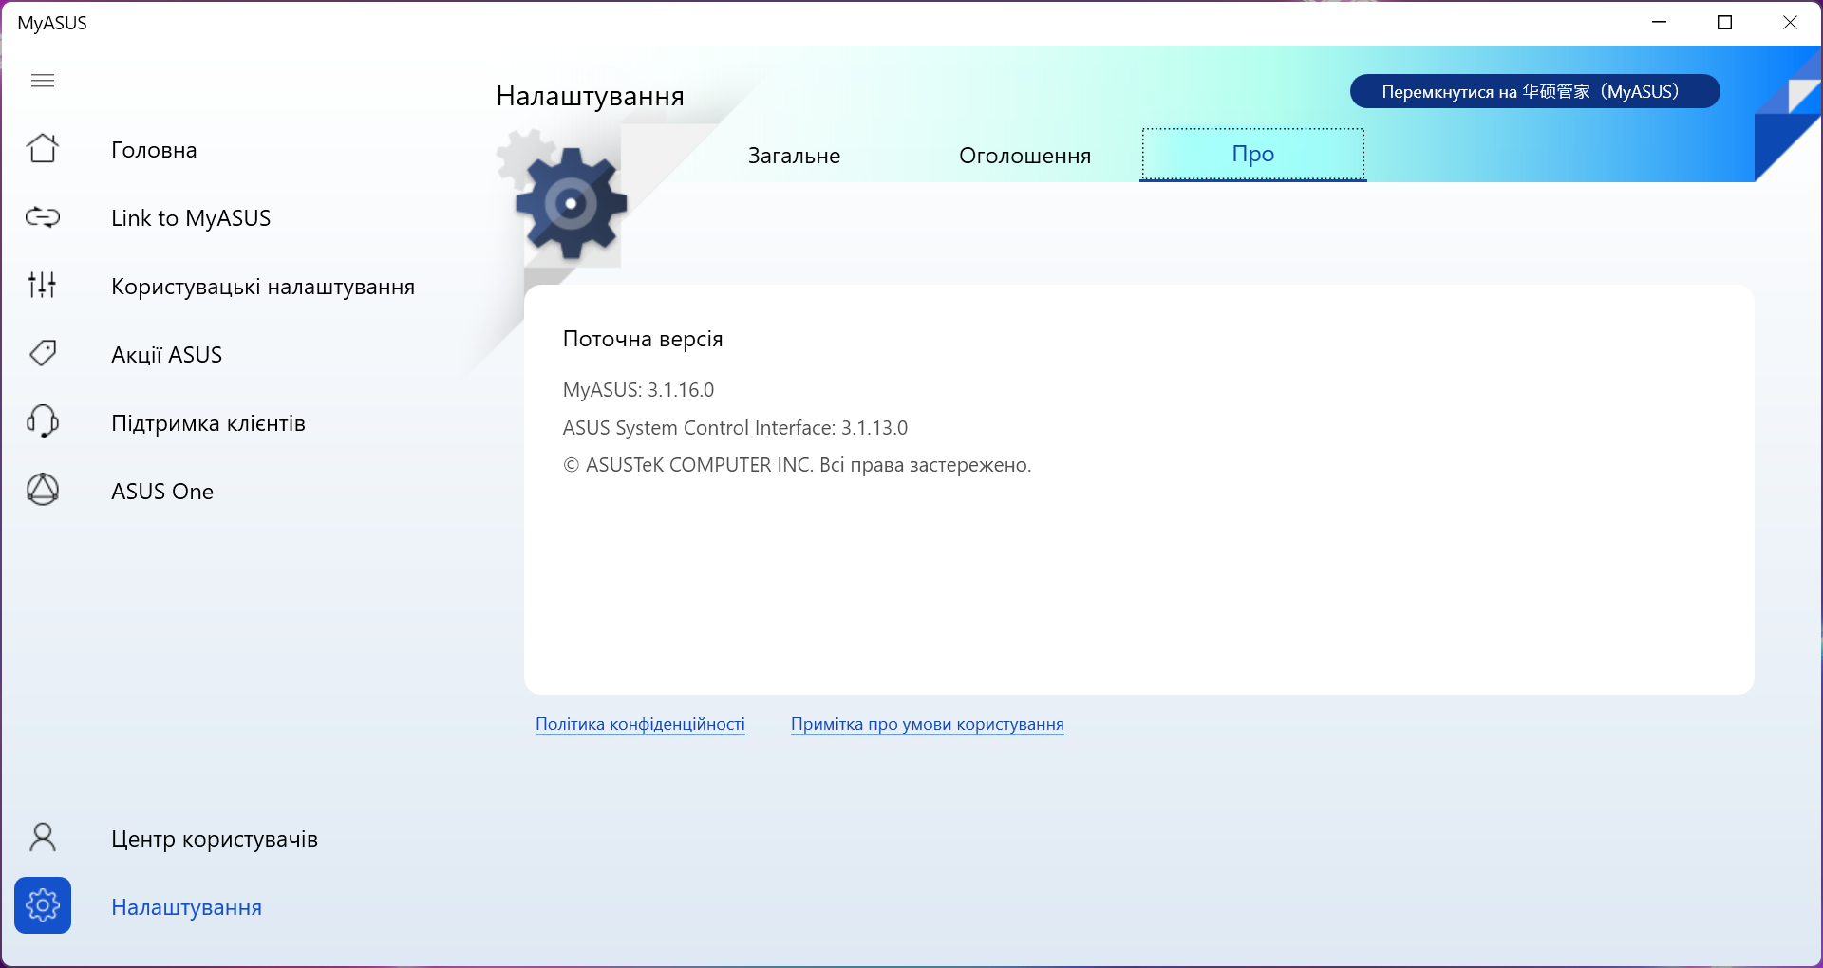
Task: Click the blue gear settings icon in sidebar
Action: (43, 905)
